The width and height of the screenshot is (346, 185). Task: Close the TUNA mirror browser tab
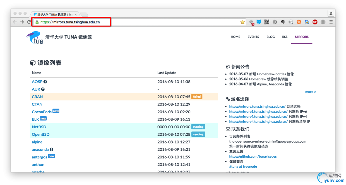click(76, 15)
